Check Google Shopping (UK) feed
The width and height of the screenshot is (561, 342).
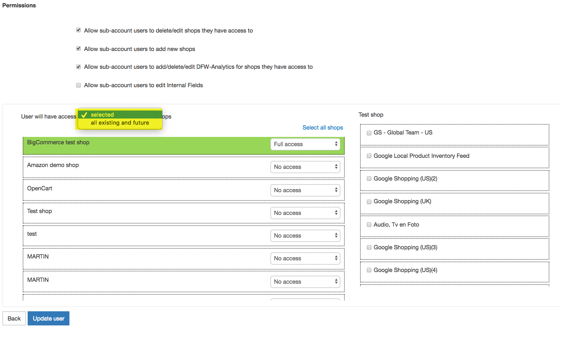pyautogui.click(x=369, y=202)
